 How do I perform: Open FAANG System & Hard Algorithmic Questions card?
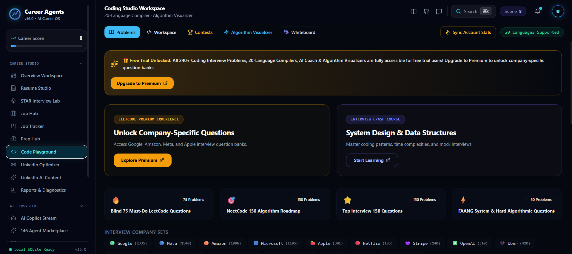(x=507, y=204)
